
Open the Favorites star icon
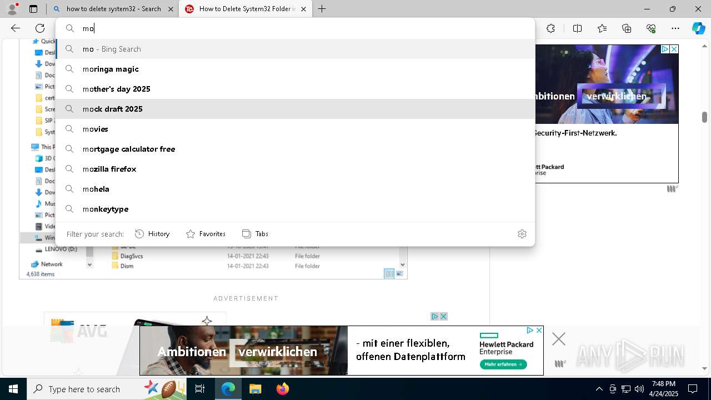pos(602,28)
